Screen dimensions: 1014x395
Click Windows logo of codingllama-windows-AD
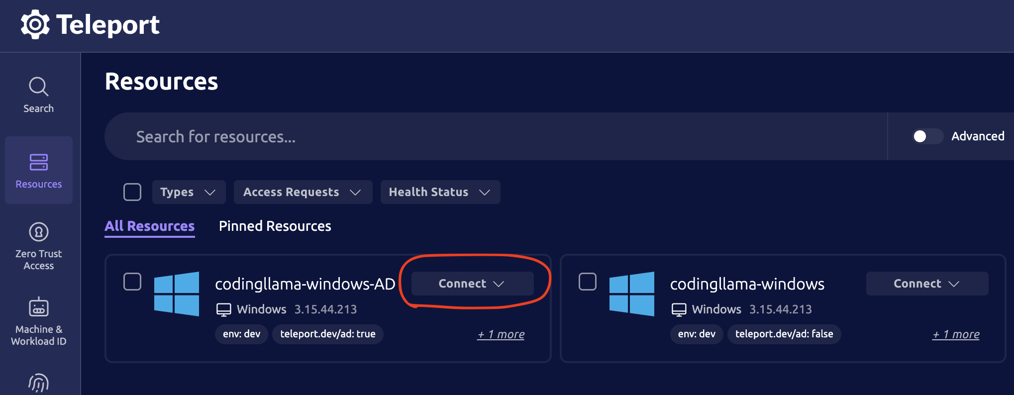(x=177, y=294)
